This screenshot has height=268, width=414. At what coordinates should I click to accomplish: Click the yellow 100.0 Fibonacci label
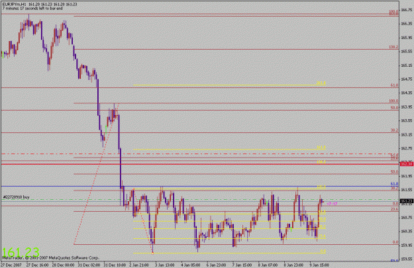321,187
